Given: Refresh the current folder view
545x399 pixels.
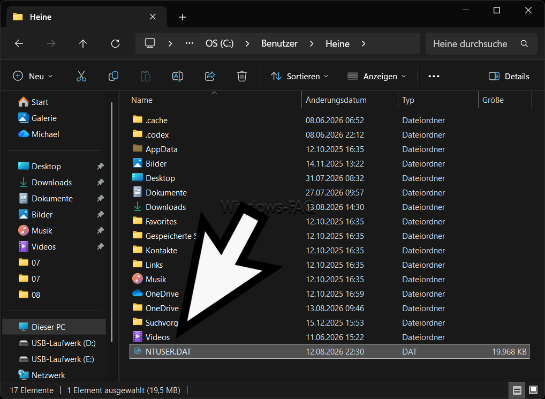Looking at the screenshot, I should [x=115, y=43].
